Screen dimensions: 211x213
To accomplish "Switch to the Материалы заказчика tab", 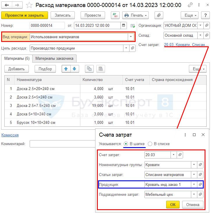I will coord(54,58).
